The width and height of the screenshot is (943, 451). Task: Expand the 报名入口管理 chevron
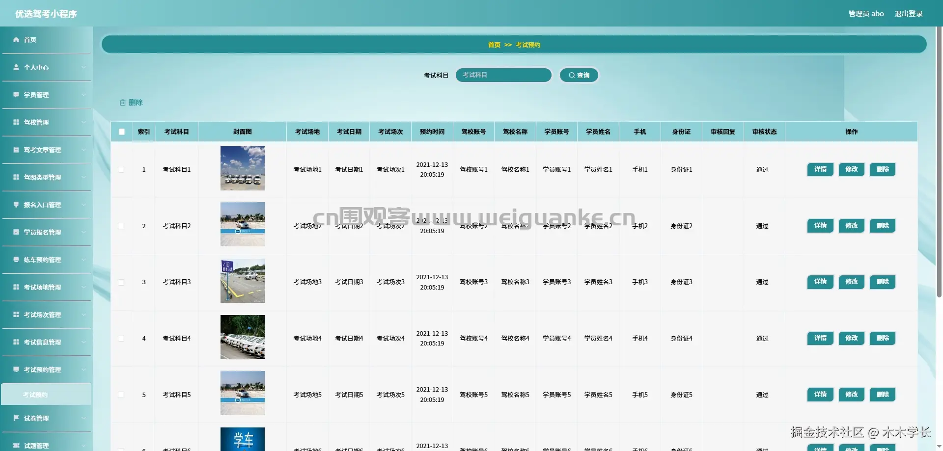83,205
